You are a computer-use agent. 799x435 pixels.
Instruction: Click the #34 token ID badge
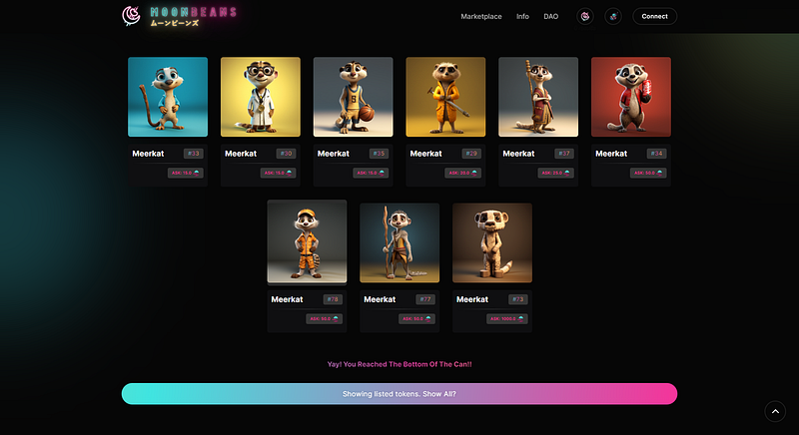(x=657, y=153)
